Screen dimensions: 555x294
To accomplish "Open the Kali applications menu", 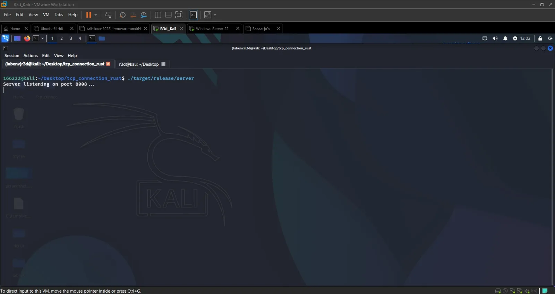I will 5,38.
